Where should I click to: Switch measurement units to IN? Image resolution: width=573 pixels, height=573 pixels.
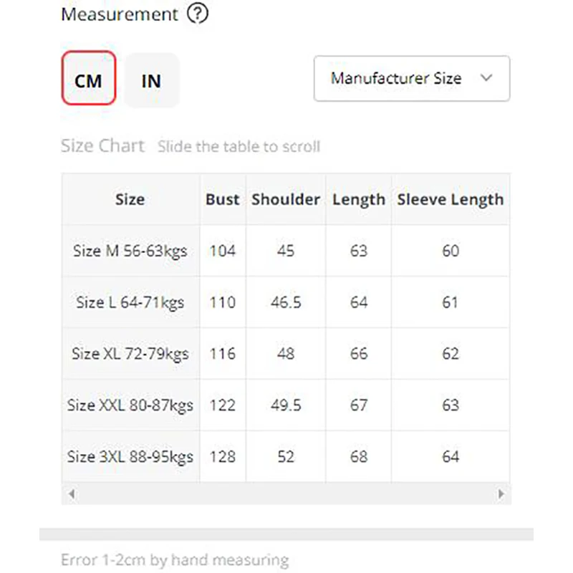pyautogui.click(x=151, y=80)
